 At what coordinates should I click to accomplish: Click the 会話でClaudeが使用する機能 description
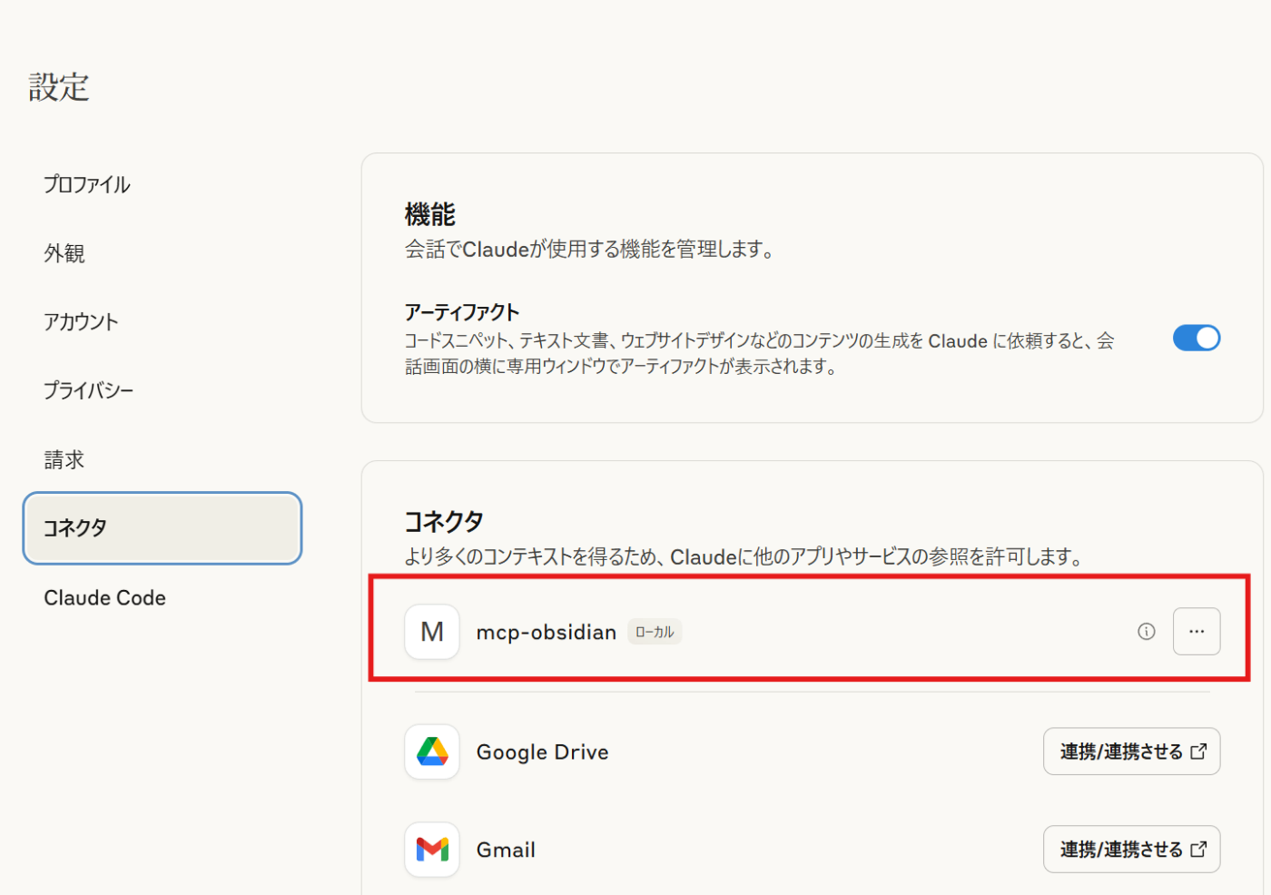click(x=590, y=250)
